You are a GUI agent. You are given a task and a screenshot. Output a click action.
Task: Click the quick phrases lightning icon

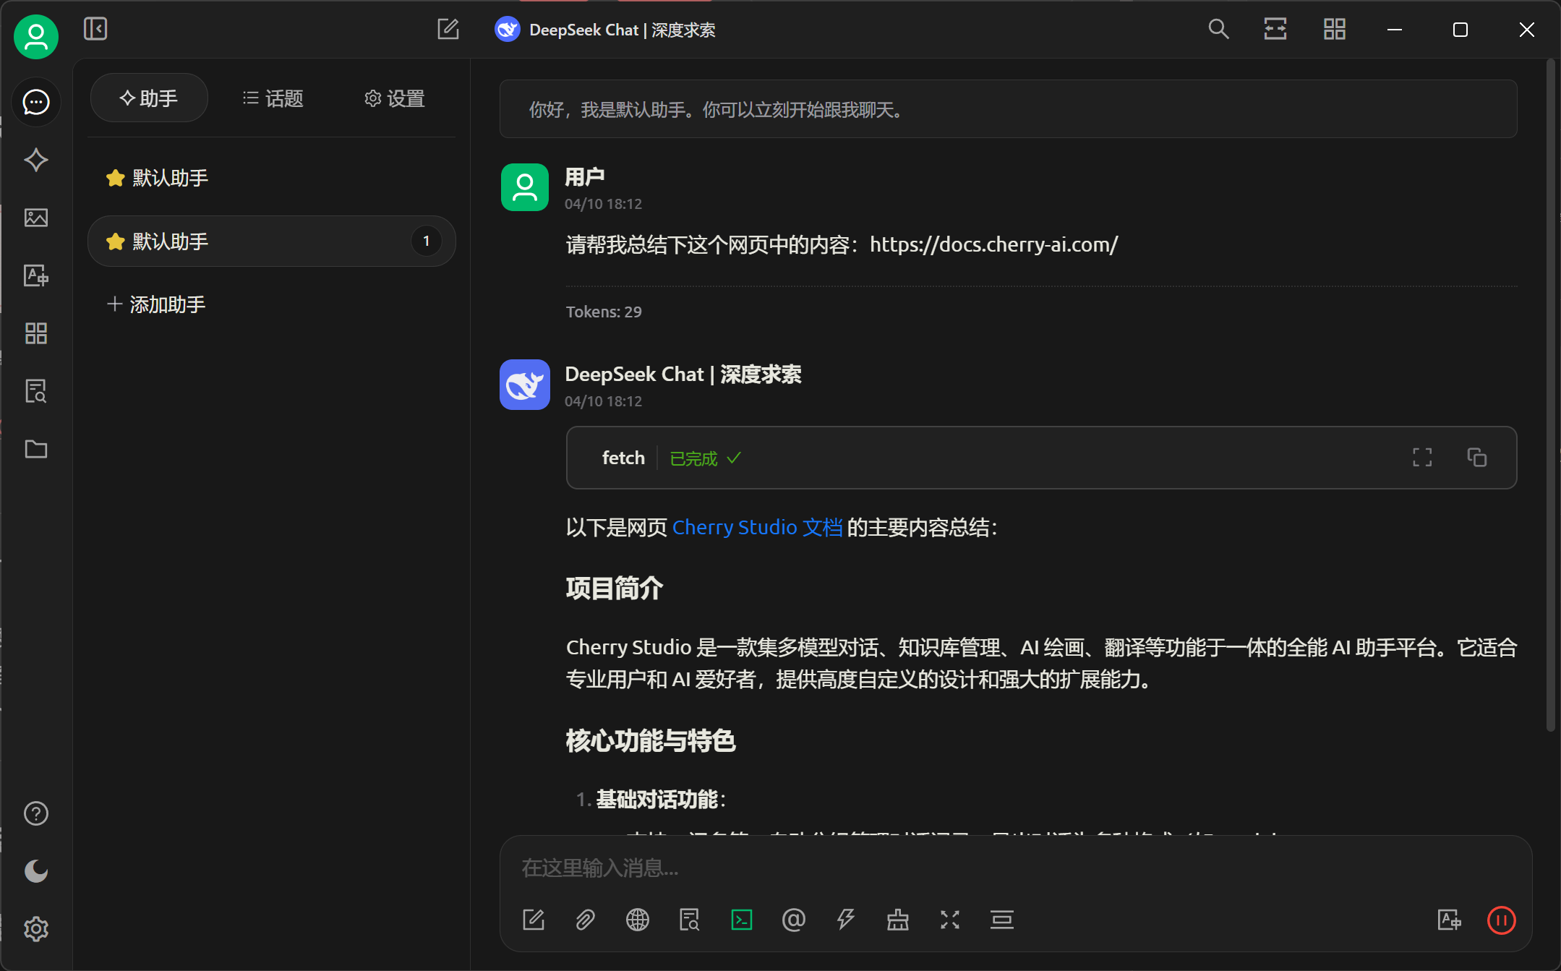[846, 920]
